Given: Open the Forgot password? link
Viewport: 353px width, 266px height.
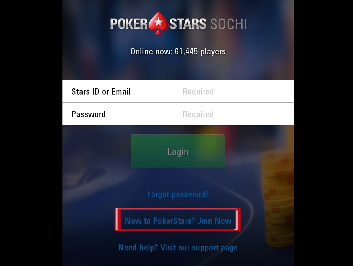Looking at the screenshot, I should pos(178,194).
